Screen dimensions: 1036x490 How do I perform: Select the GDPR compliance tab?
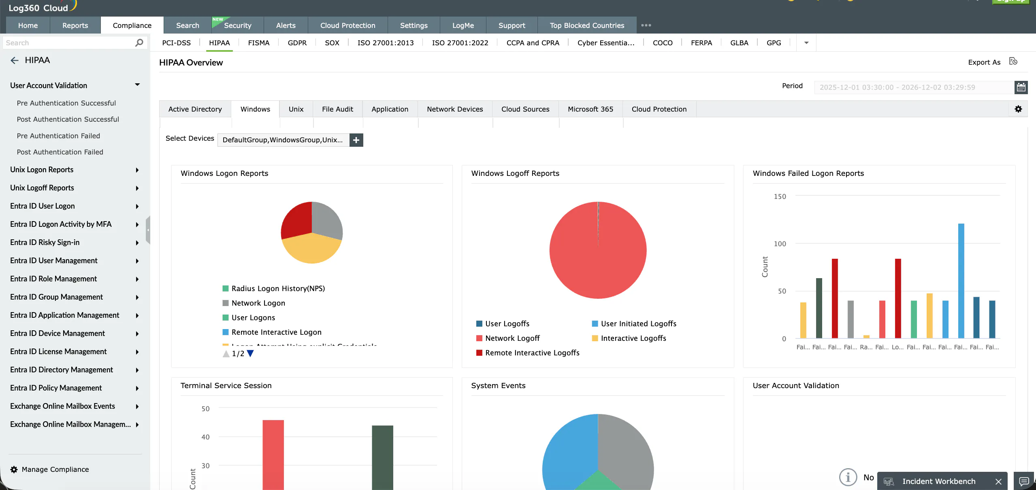coord(297,43)
